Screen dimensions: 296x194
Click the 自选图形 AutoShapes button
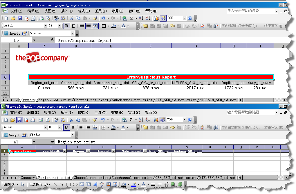coord(40,184)
